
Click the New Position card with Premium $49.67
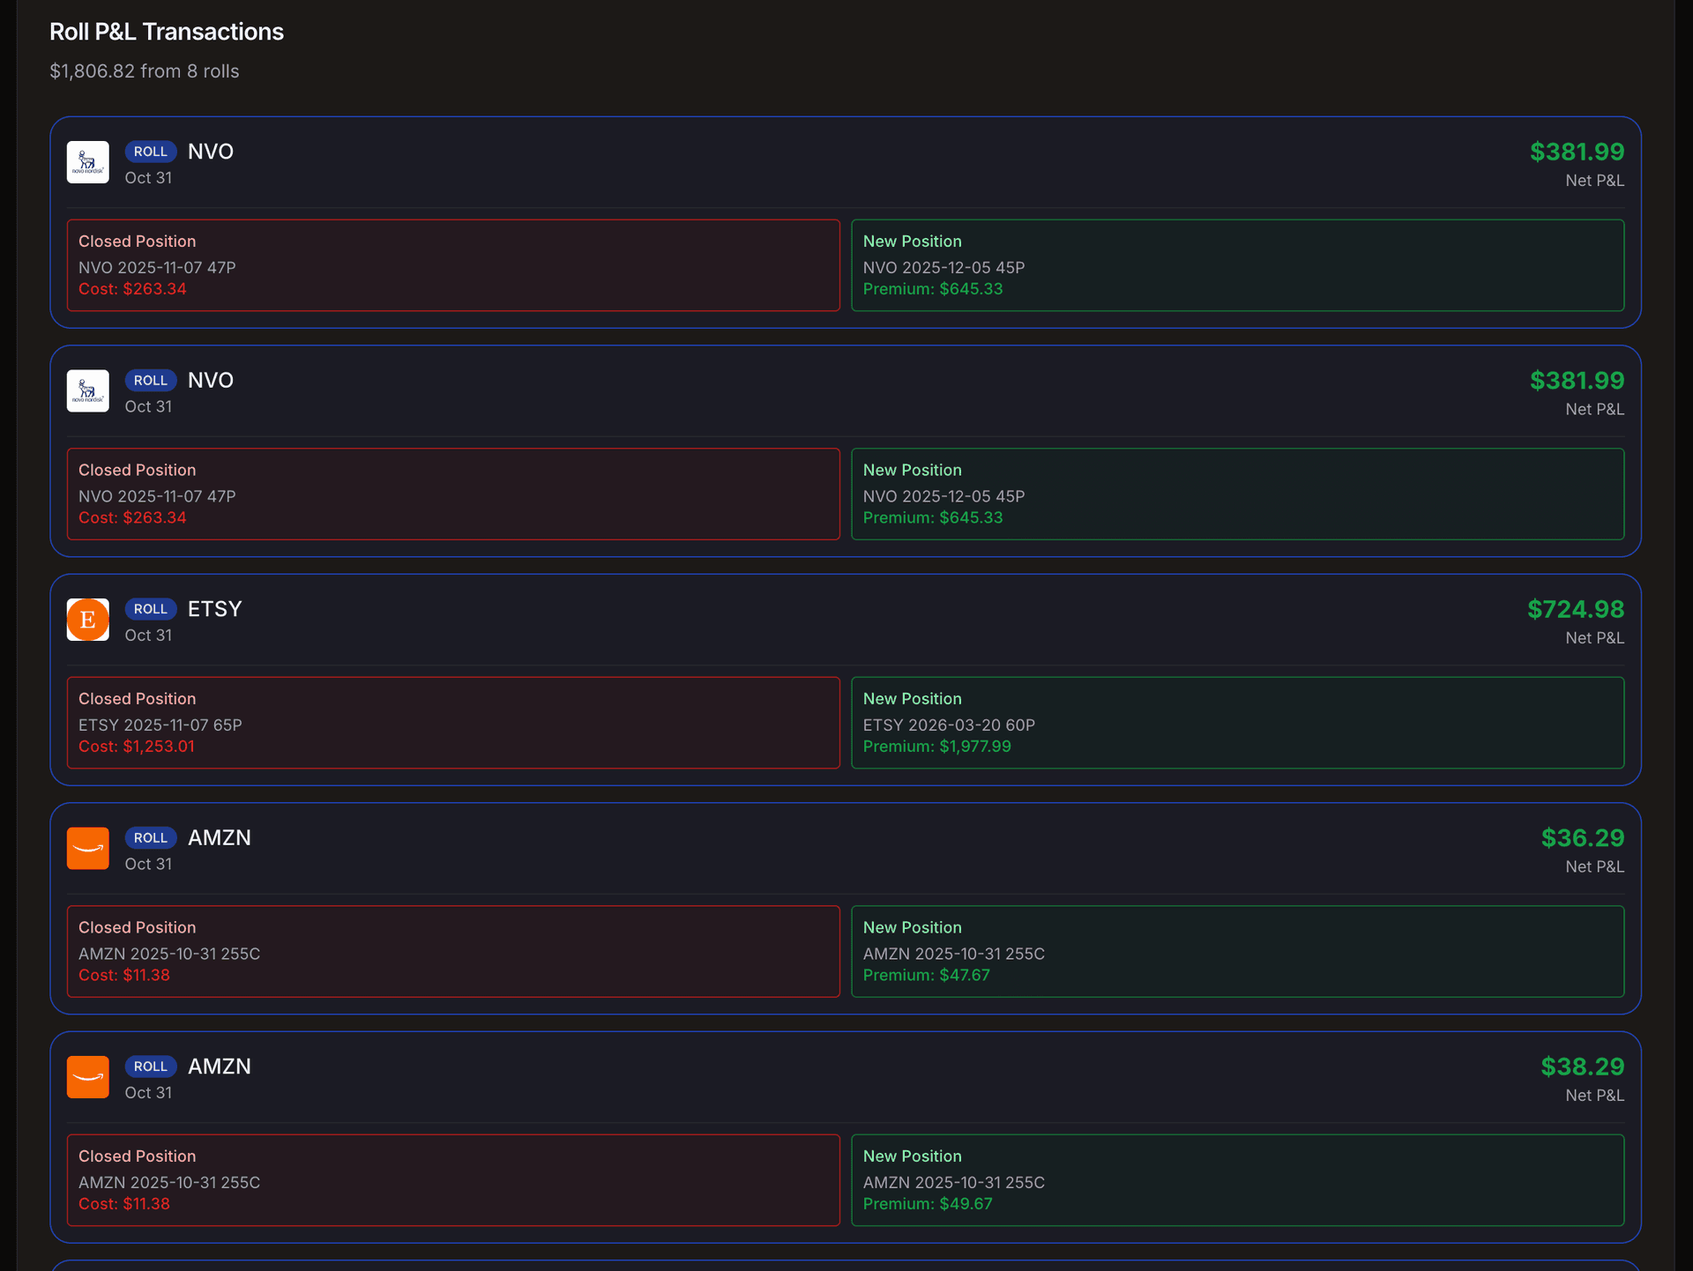point(1238,1180)
